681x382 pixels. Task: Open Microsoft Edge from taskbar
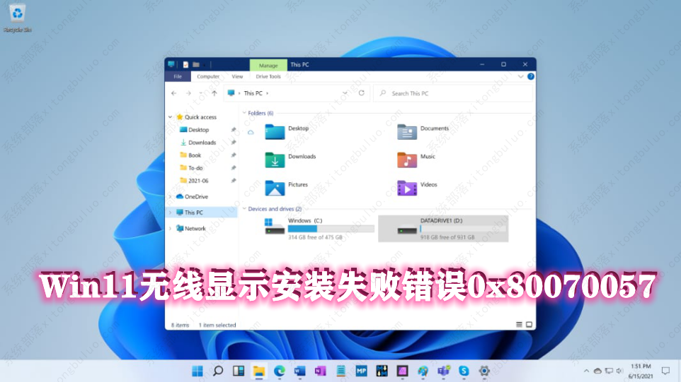tap(279, 371)
